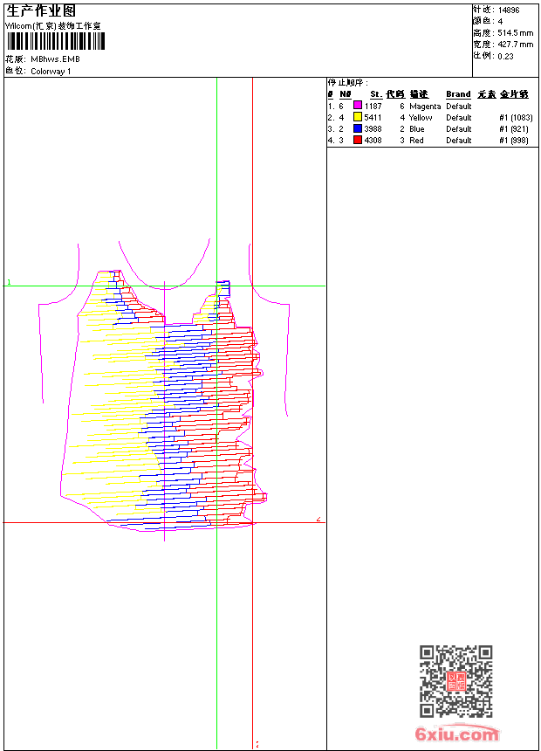Open the 6xiu.com watermark link
The image size is (541, 751).
pyautogui.click(x=457, y=734)
